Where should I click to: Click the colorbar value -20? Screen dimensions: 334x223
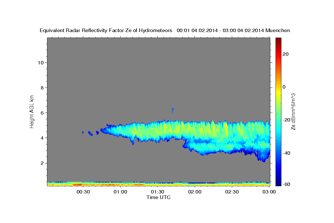point(286,120)
